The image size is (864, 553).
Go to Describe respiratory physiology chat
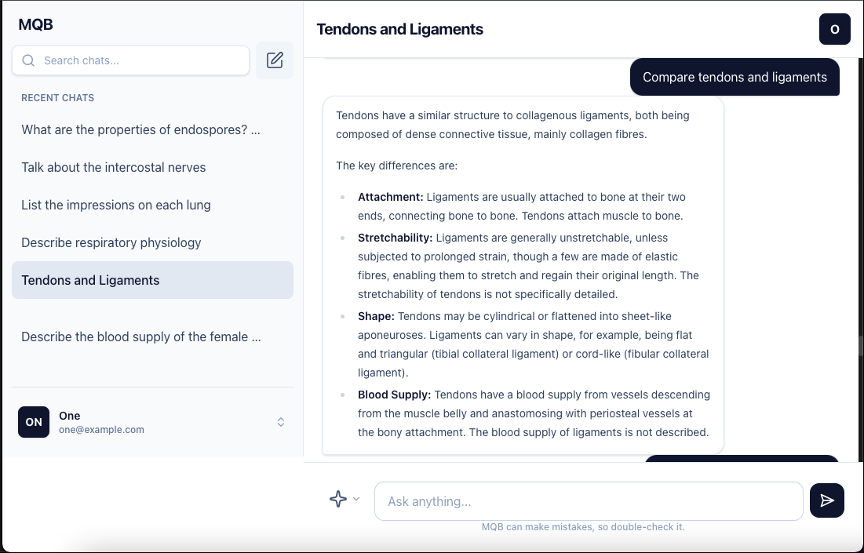[111, 242]
